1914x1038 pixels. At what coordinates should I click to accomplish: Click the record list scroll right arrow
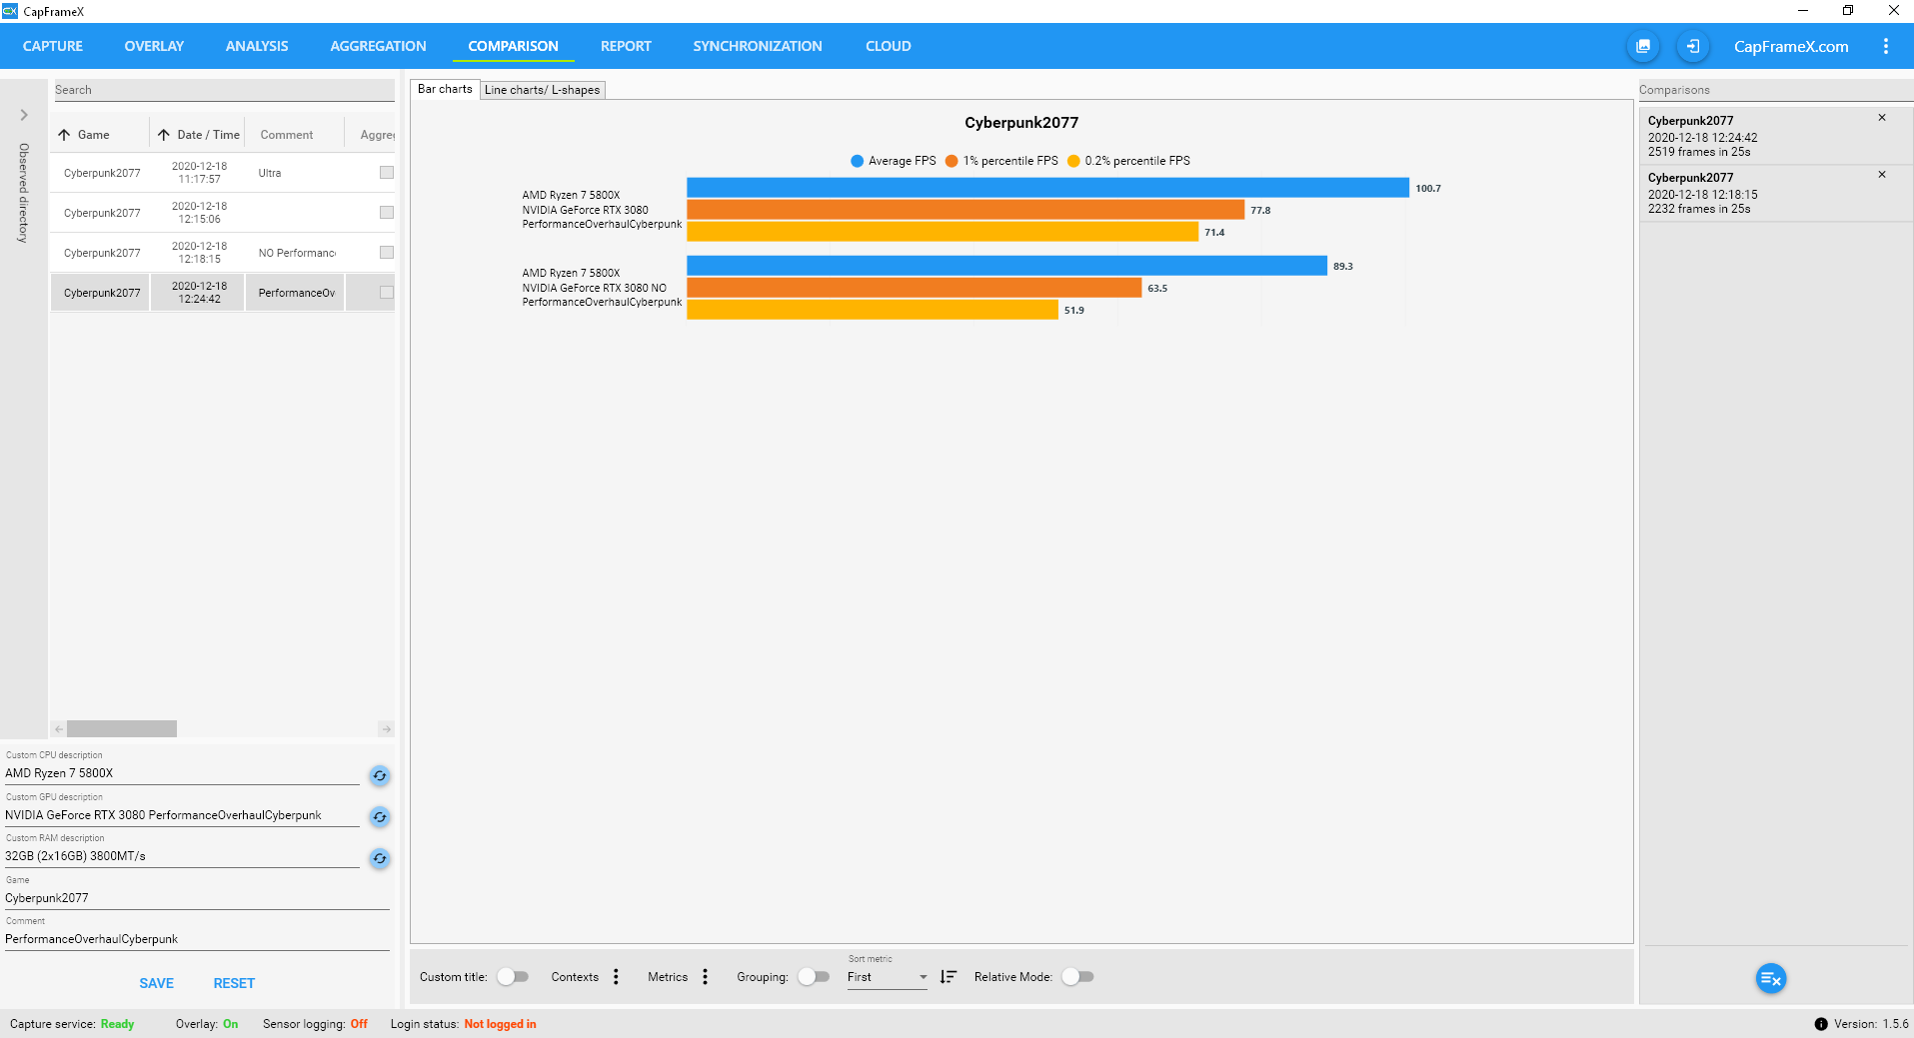(x=387, y=729)
